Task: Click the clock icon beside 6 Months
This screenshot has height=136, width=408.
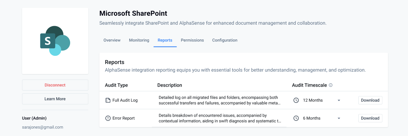Action: click(x=296, y=118)
